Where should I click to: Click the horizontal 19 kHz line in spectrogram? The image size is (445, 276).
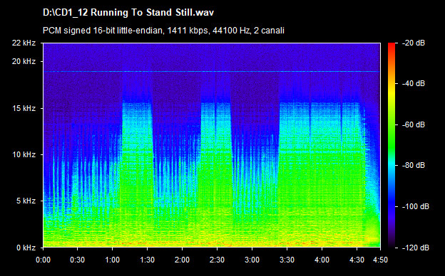tap(212, 72)
